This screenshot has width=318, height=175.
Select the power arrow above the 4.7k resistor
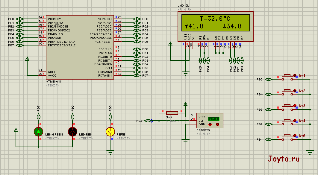[x=186, y=104]
